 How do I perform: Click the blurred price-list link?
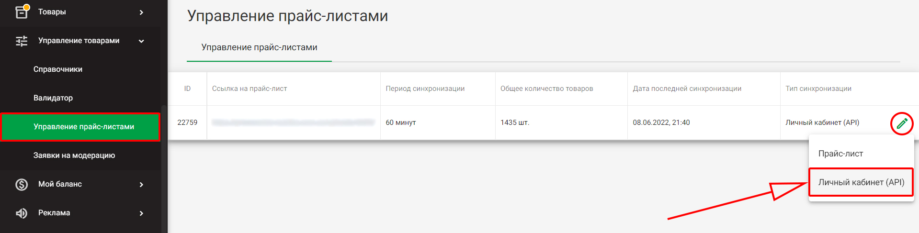[293, 122]
